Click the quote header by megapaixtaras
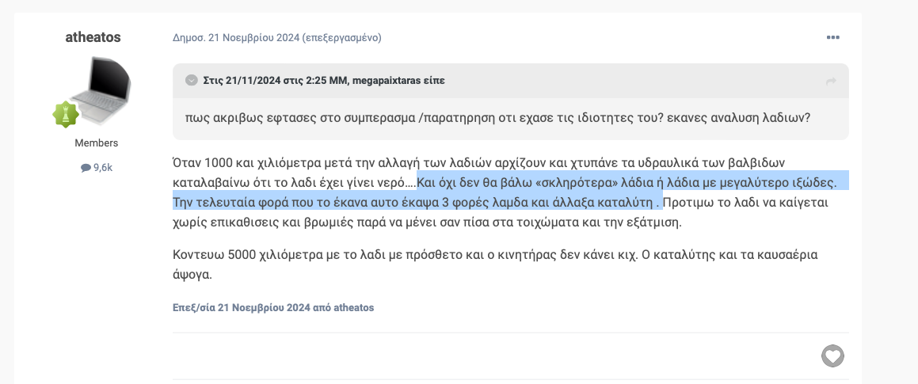 click(324, 81)
